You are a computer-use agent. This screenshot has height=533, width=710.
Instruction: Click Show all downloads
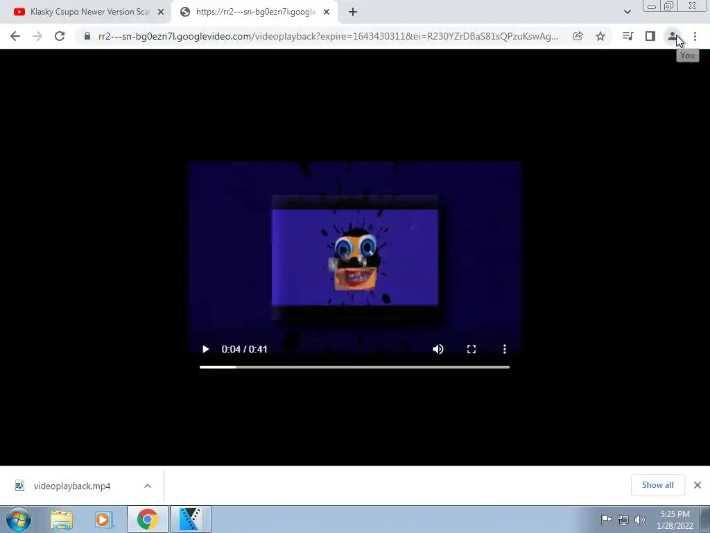[x=657, y=485]
